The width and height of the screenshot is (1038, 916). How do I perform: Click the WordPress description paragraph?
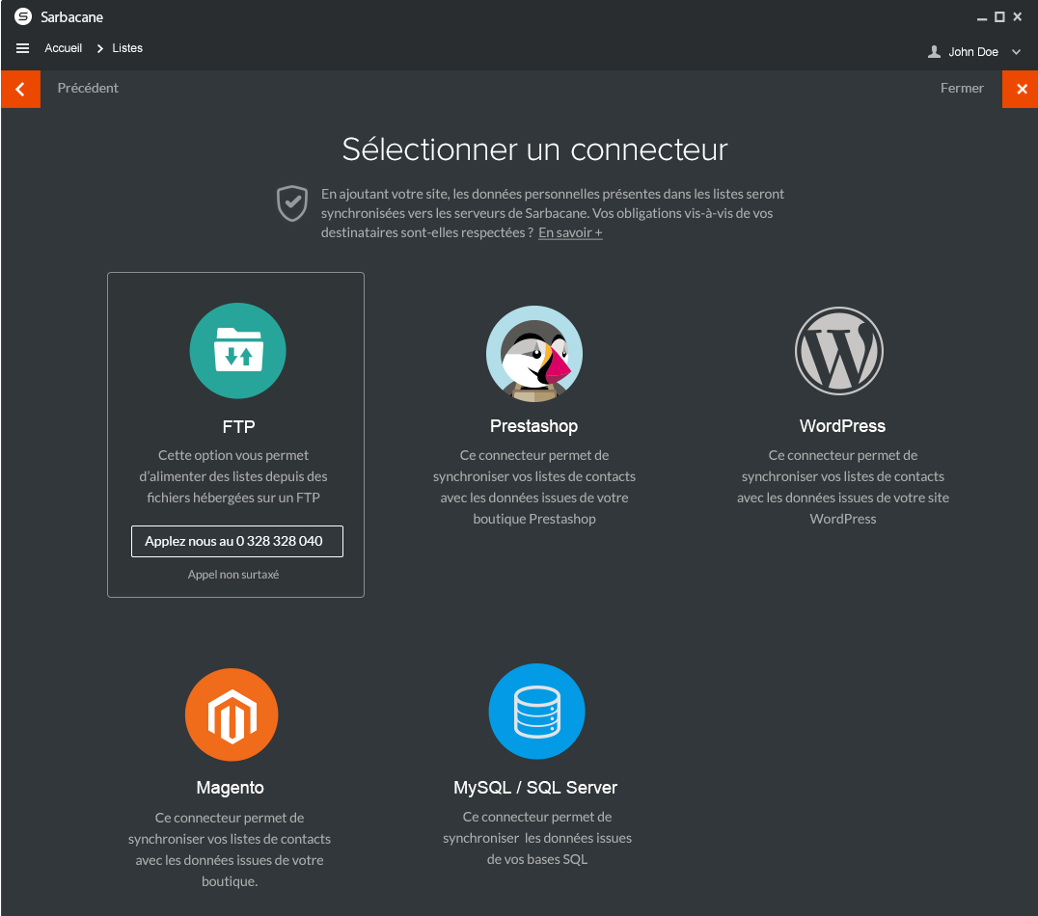843,487
